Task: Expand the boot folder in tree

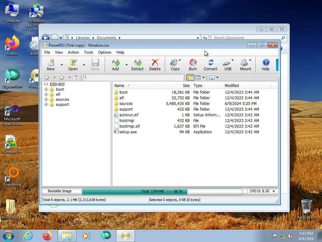Action: point(46,89)
